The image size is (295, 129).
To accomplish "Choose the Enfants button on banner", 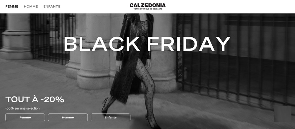I will point(111,117).
